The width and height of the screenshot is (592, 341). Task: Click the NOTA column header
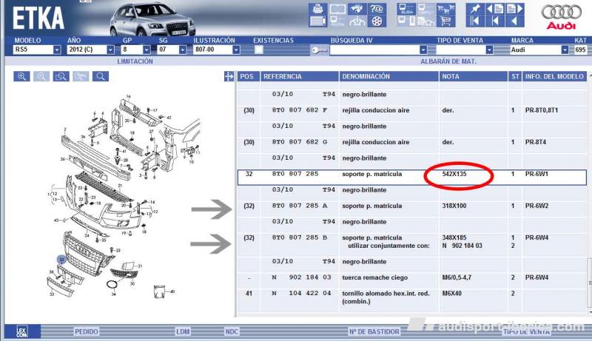click(473, 76)
